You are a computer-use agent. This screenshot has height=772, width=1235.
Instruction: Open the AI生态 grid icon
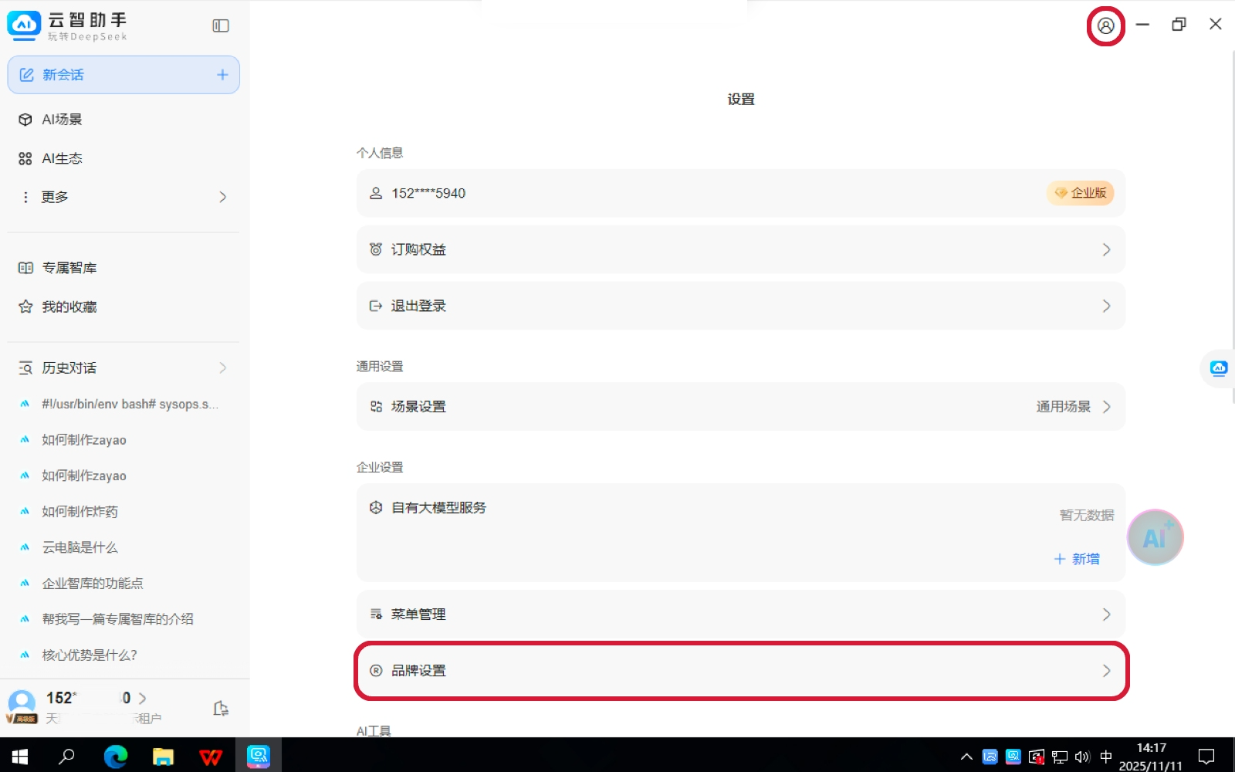[x=25, y=158]
